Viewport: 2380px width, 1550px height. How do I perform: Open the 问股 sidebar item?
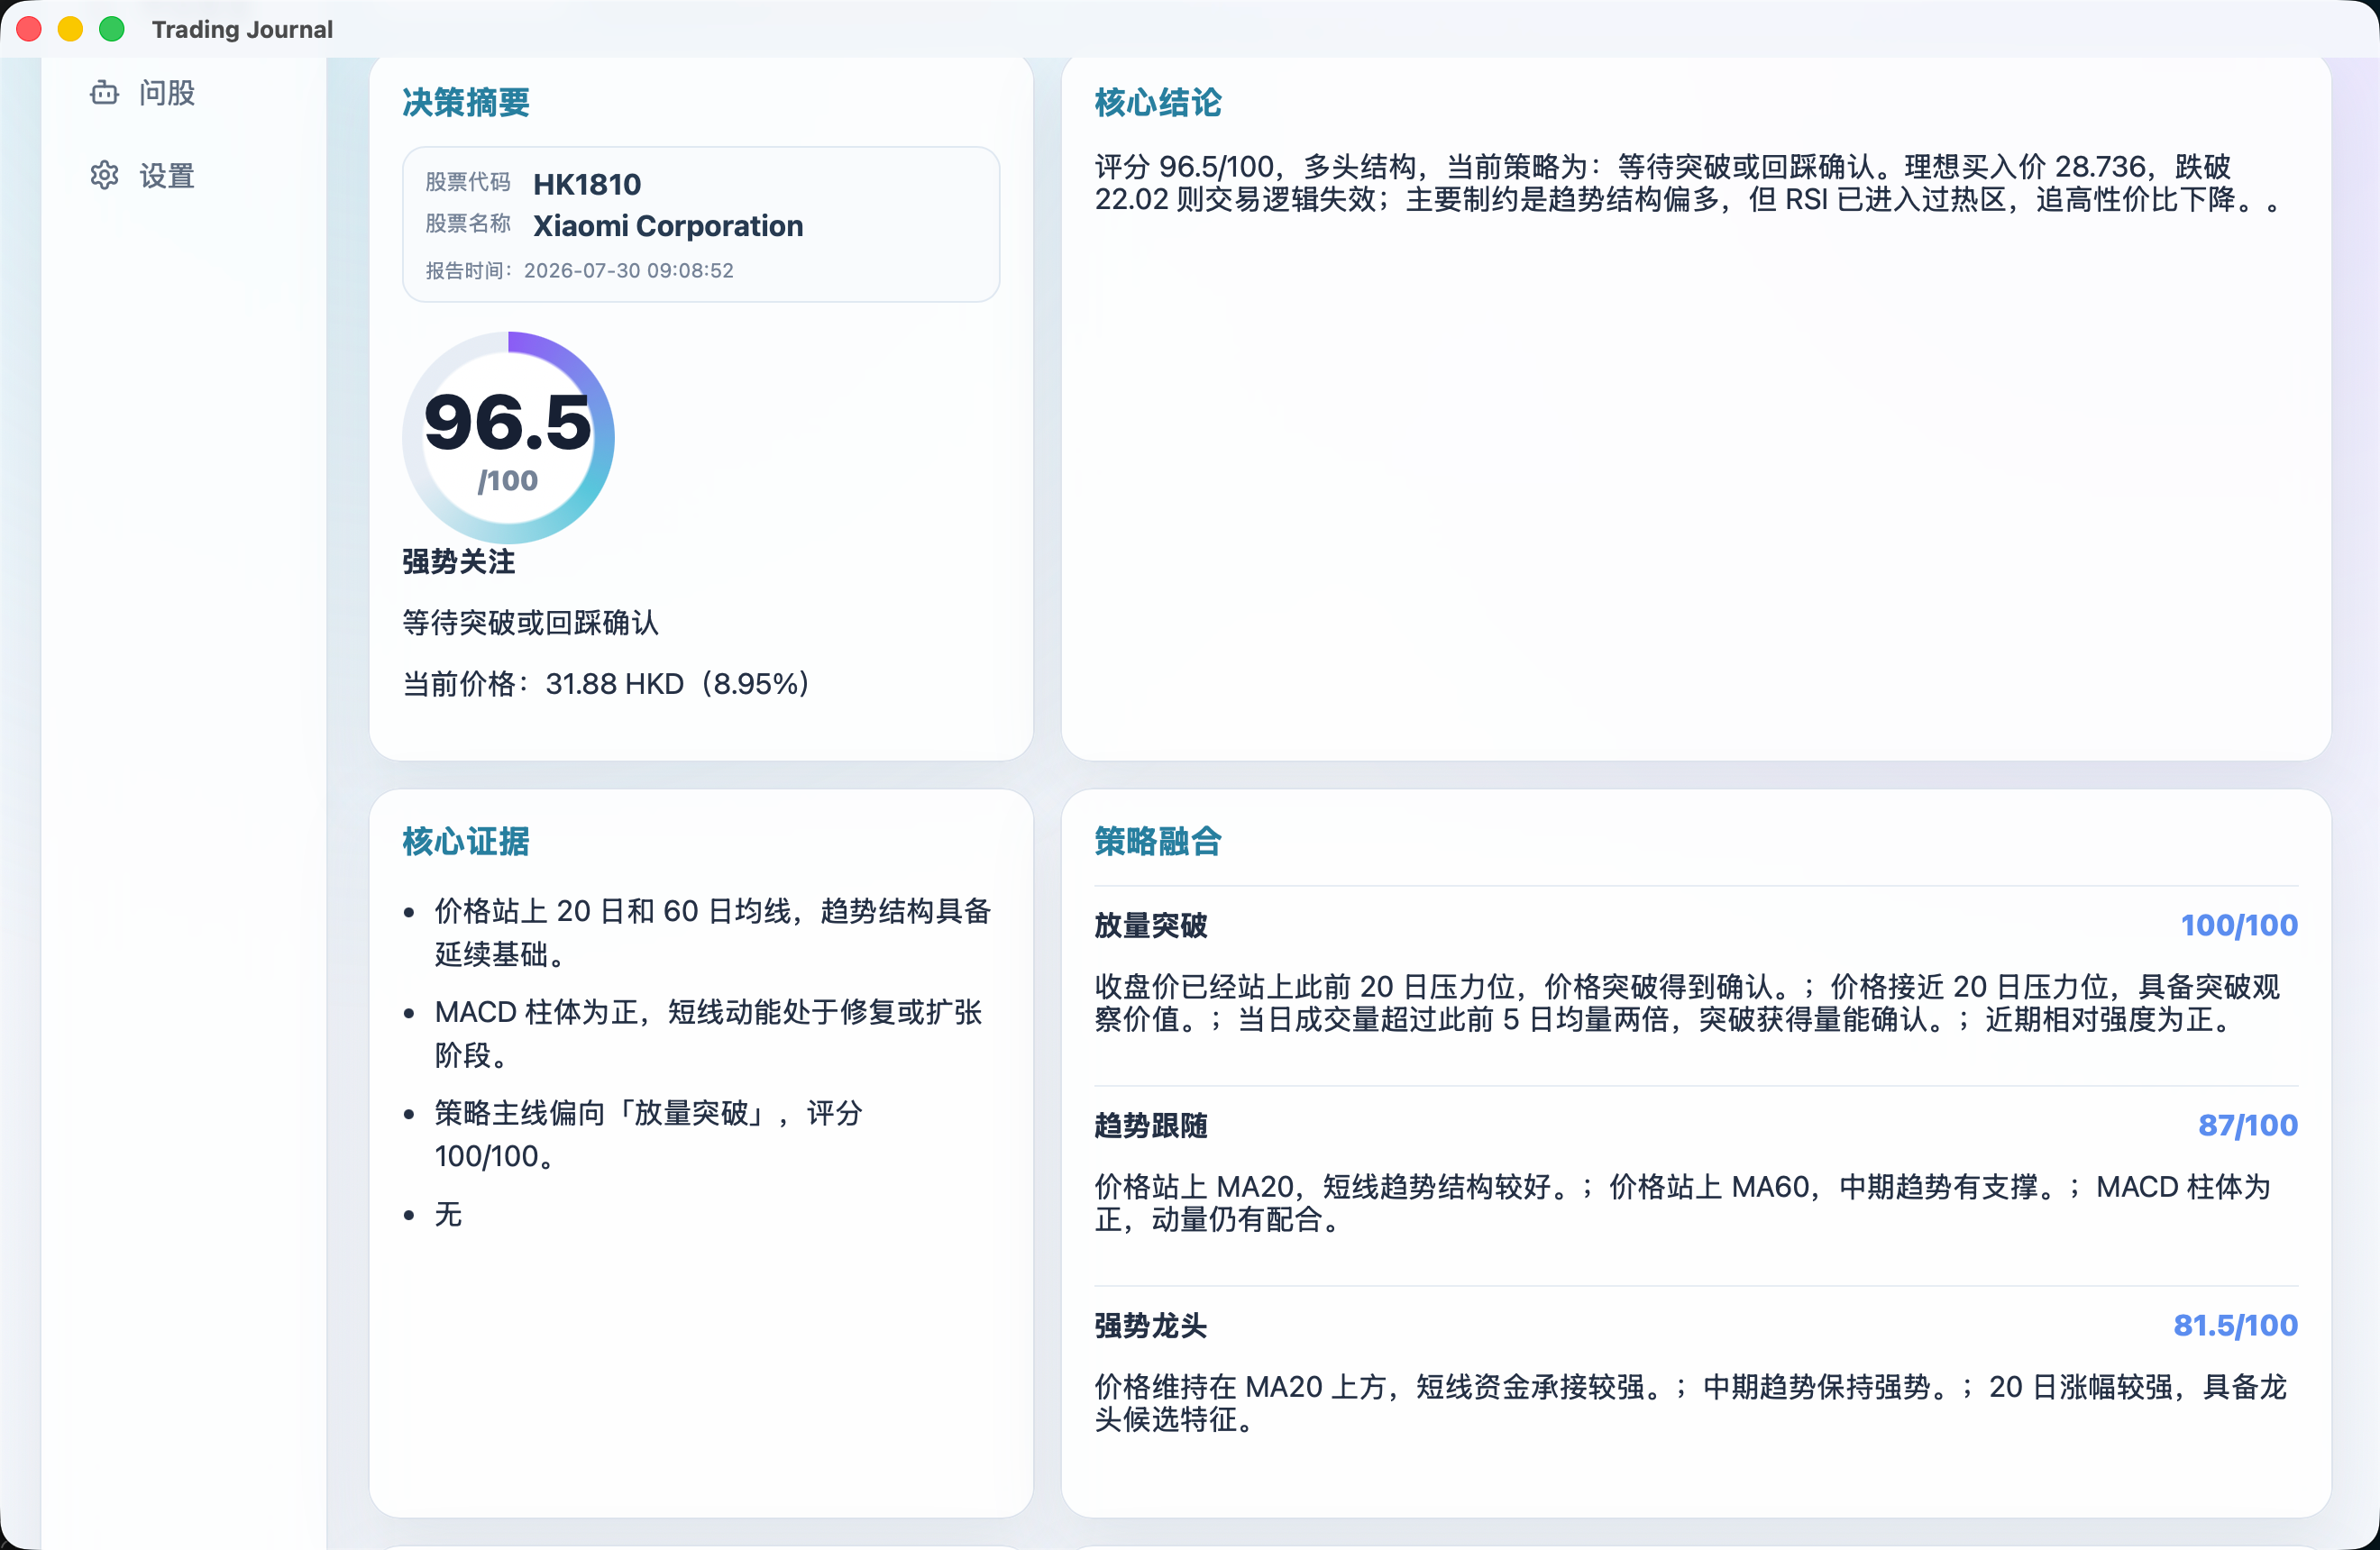pyautogui.click(x=144, y=93)
